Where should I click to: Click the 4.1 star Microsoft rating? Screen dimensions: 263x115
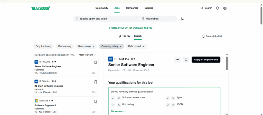click(x=51, y=101)
